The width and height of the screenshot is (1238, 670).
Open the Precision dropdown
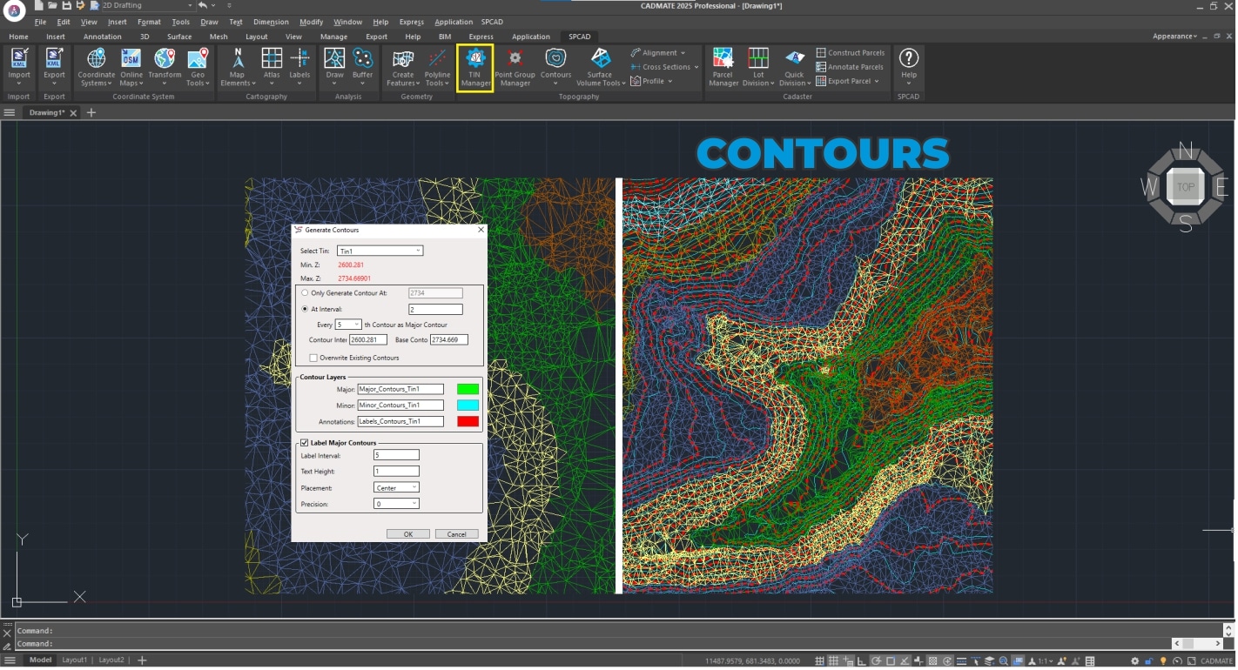(x=396, y=504)
